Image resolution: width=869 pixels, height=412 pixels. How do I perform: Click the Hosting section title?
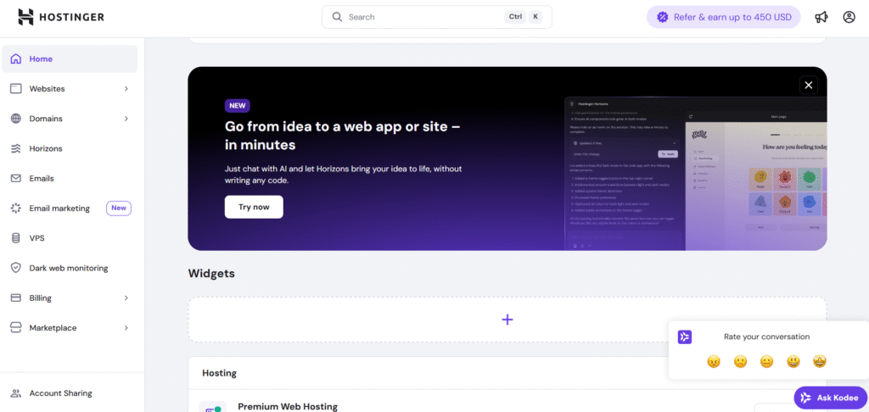pos(220,373)
